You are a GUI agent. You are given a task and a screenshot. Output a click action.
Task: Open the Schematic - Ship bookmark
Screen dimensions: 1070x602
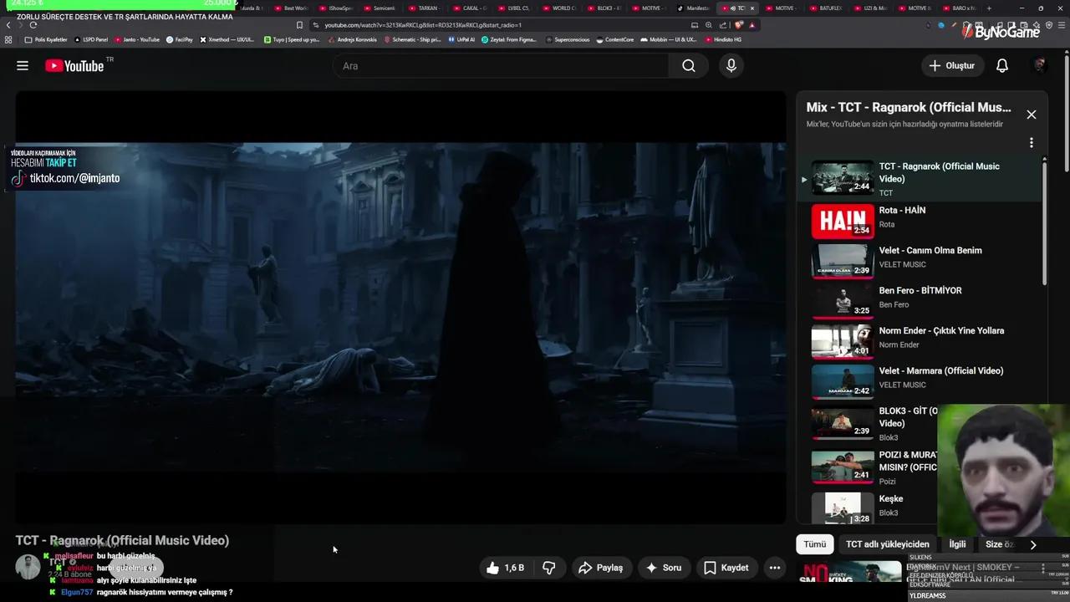pyautogui.click(x=411, y=39)
